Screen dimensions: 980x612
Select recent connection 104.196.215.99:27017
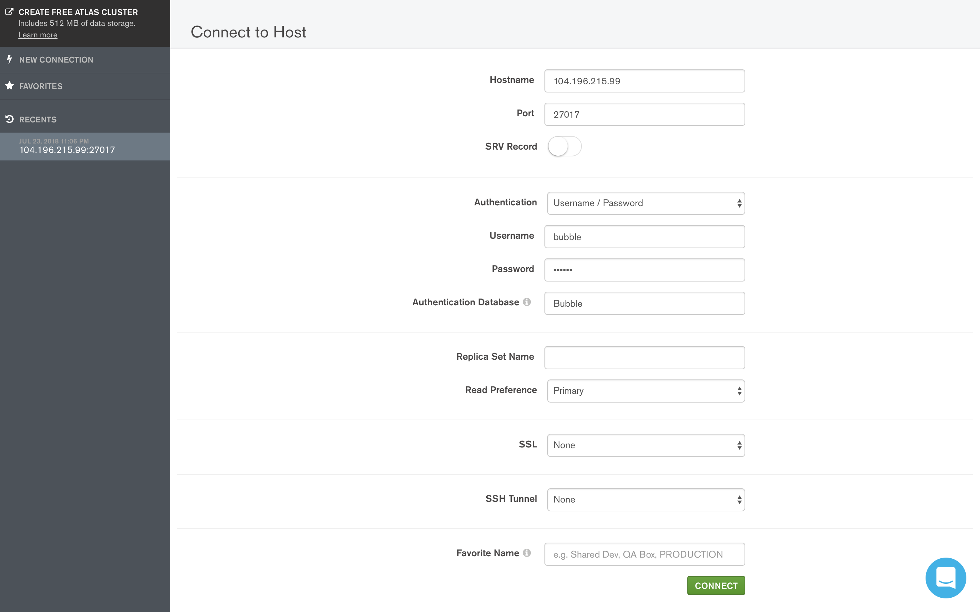coord(67,147)
